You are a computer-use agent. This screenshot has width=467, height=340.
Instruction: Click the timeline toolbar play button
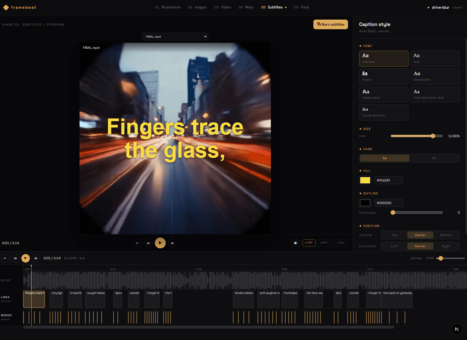click(26, 258)
